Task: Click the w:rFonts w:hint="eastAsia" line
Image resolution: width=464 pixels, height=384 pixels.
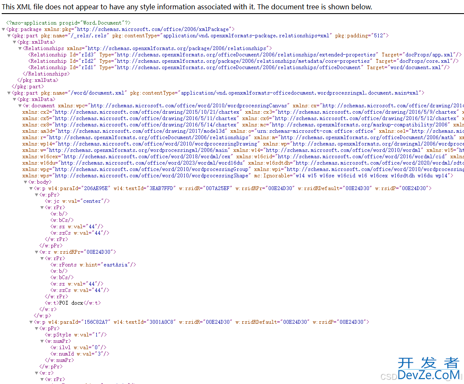Action: click(x=93, y=265)
